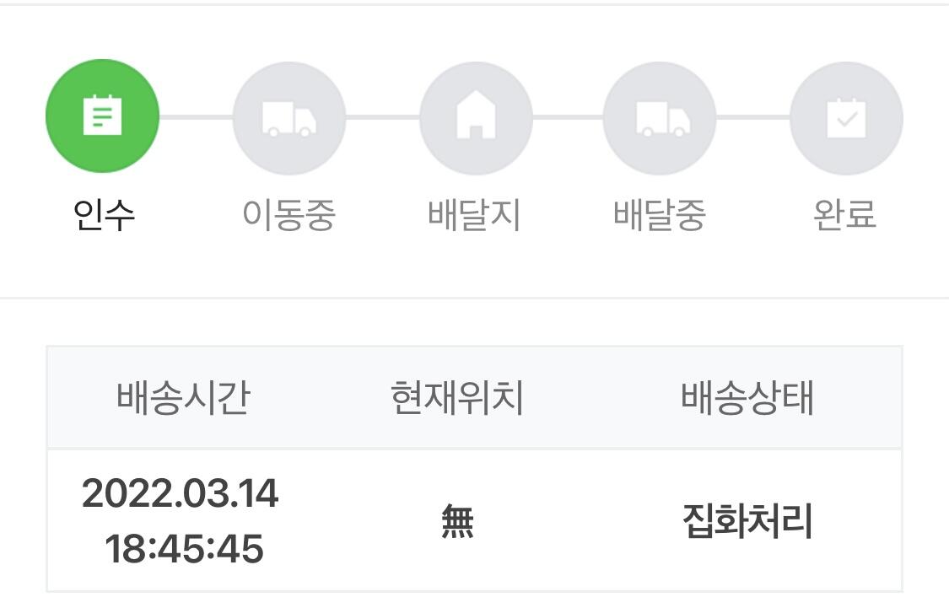Screen dimensions: 949x608
Task: Click the 배달중 delivery truck icon
Action: pos(661,118)
